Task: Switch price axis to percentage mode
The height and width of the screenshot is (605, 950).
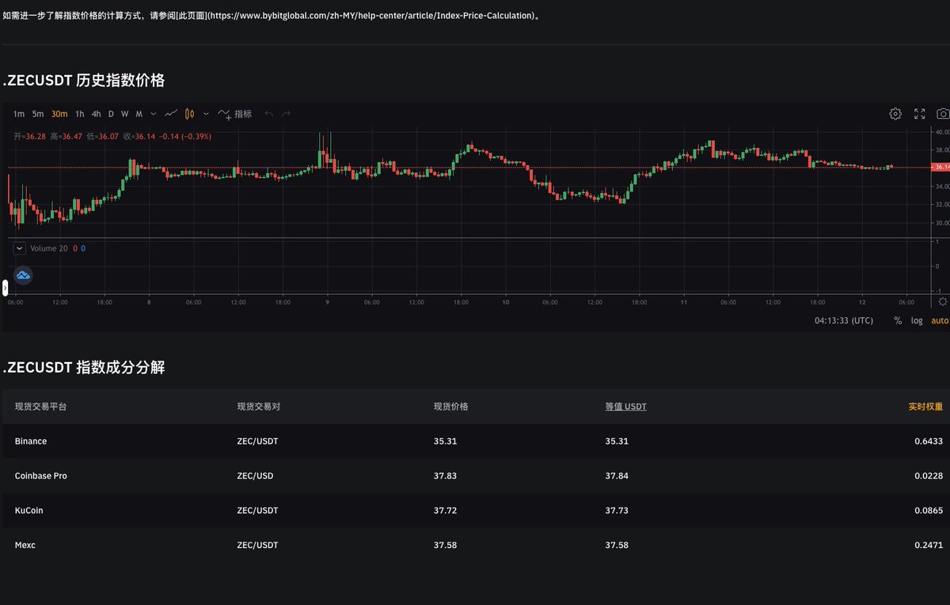Action: pos(897,321)
